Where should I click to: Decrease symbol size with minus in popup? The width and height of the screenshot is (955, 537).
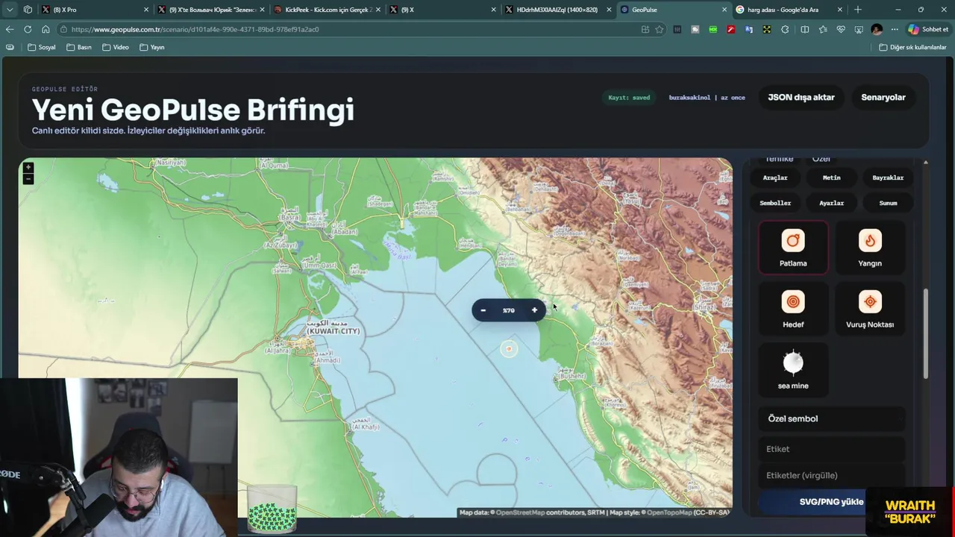[x=483, y=310]
